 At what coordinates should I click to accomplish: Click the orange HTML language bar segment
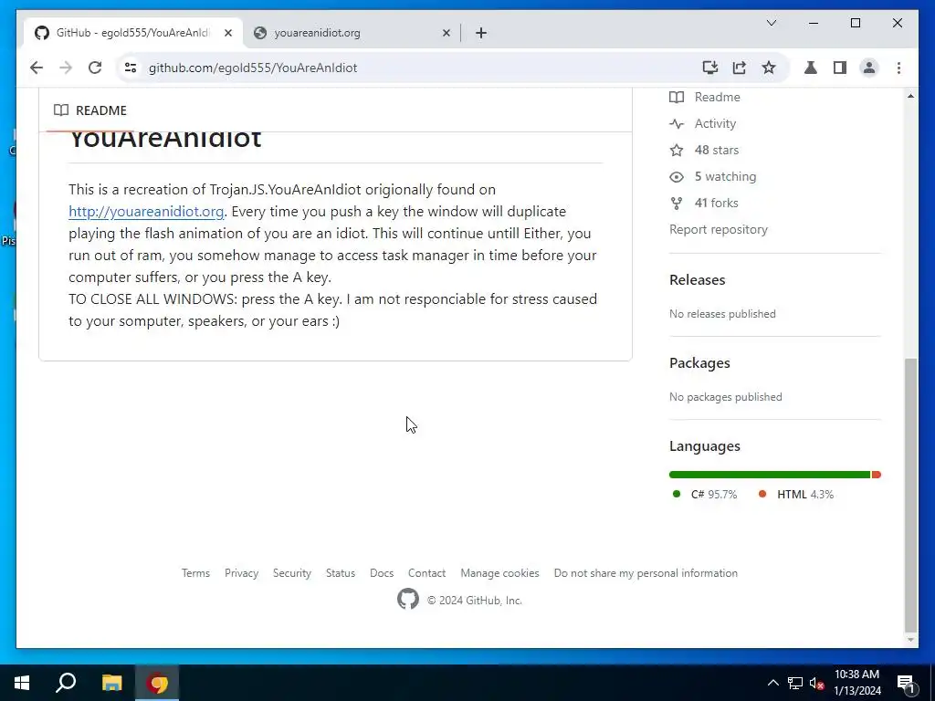point(876,475)
